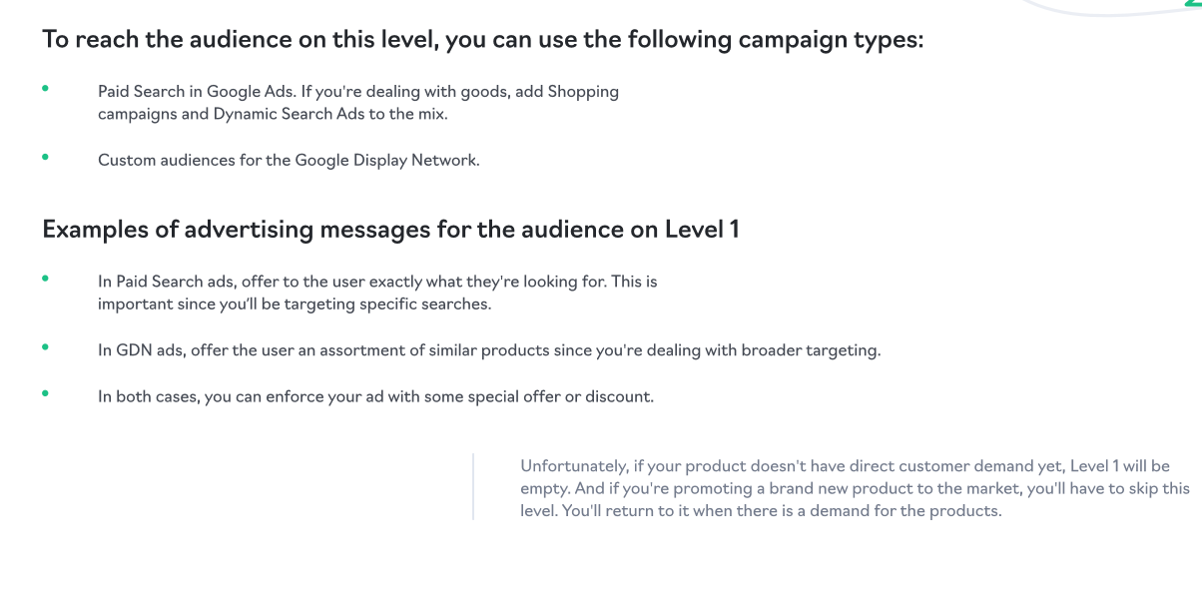Image resolution: width=1202 pixels, height=607 pixels.
Task: Click the special offer or discount sentence
Action: [x=375, y=397]
